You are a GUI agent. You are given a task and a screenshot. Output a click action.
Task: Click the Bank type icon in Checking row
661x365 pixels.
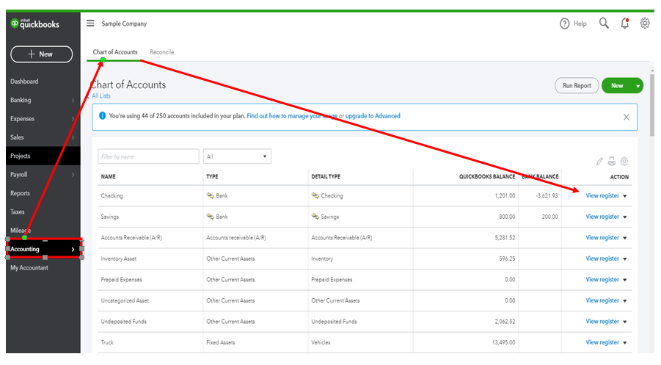tap(211, 195)
